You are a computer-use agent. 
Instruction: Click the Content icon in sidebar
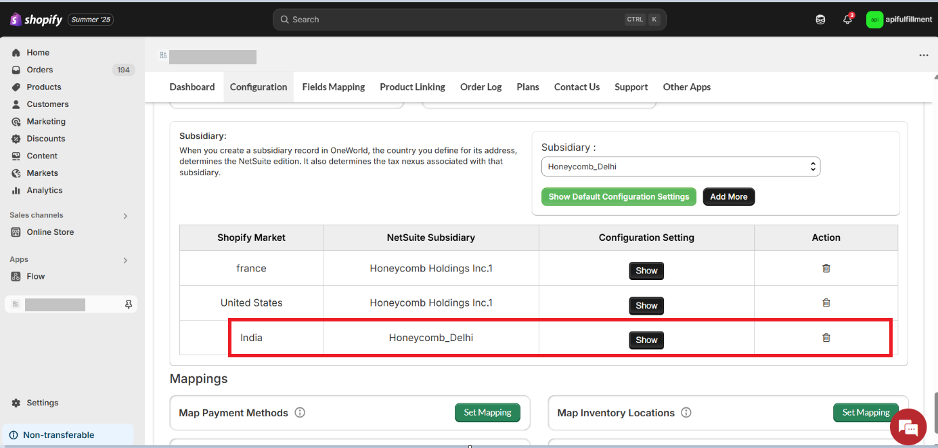point(16,156)
